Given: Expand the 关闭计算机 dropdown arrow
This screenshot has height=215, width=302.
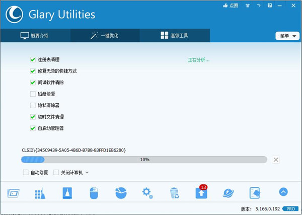Looking at the screenshot, I should (87, 173).
